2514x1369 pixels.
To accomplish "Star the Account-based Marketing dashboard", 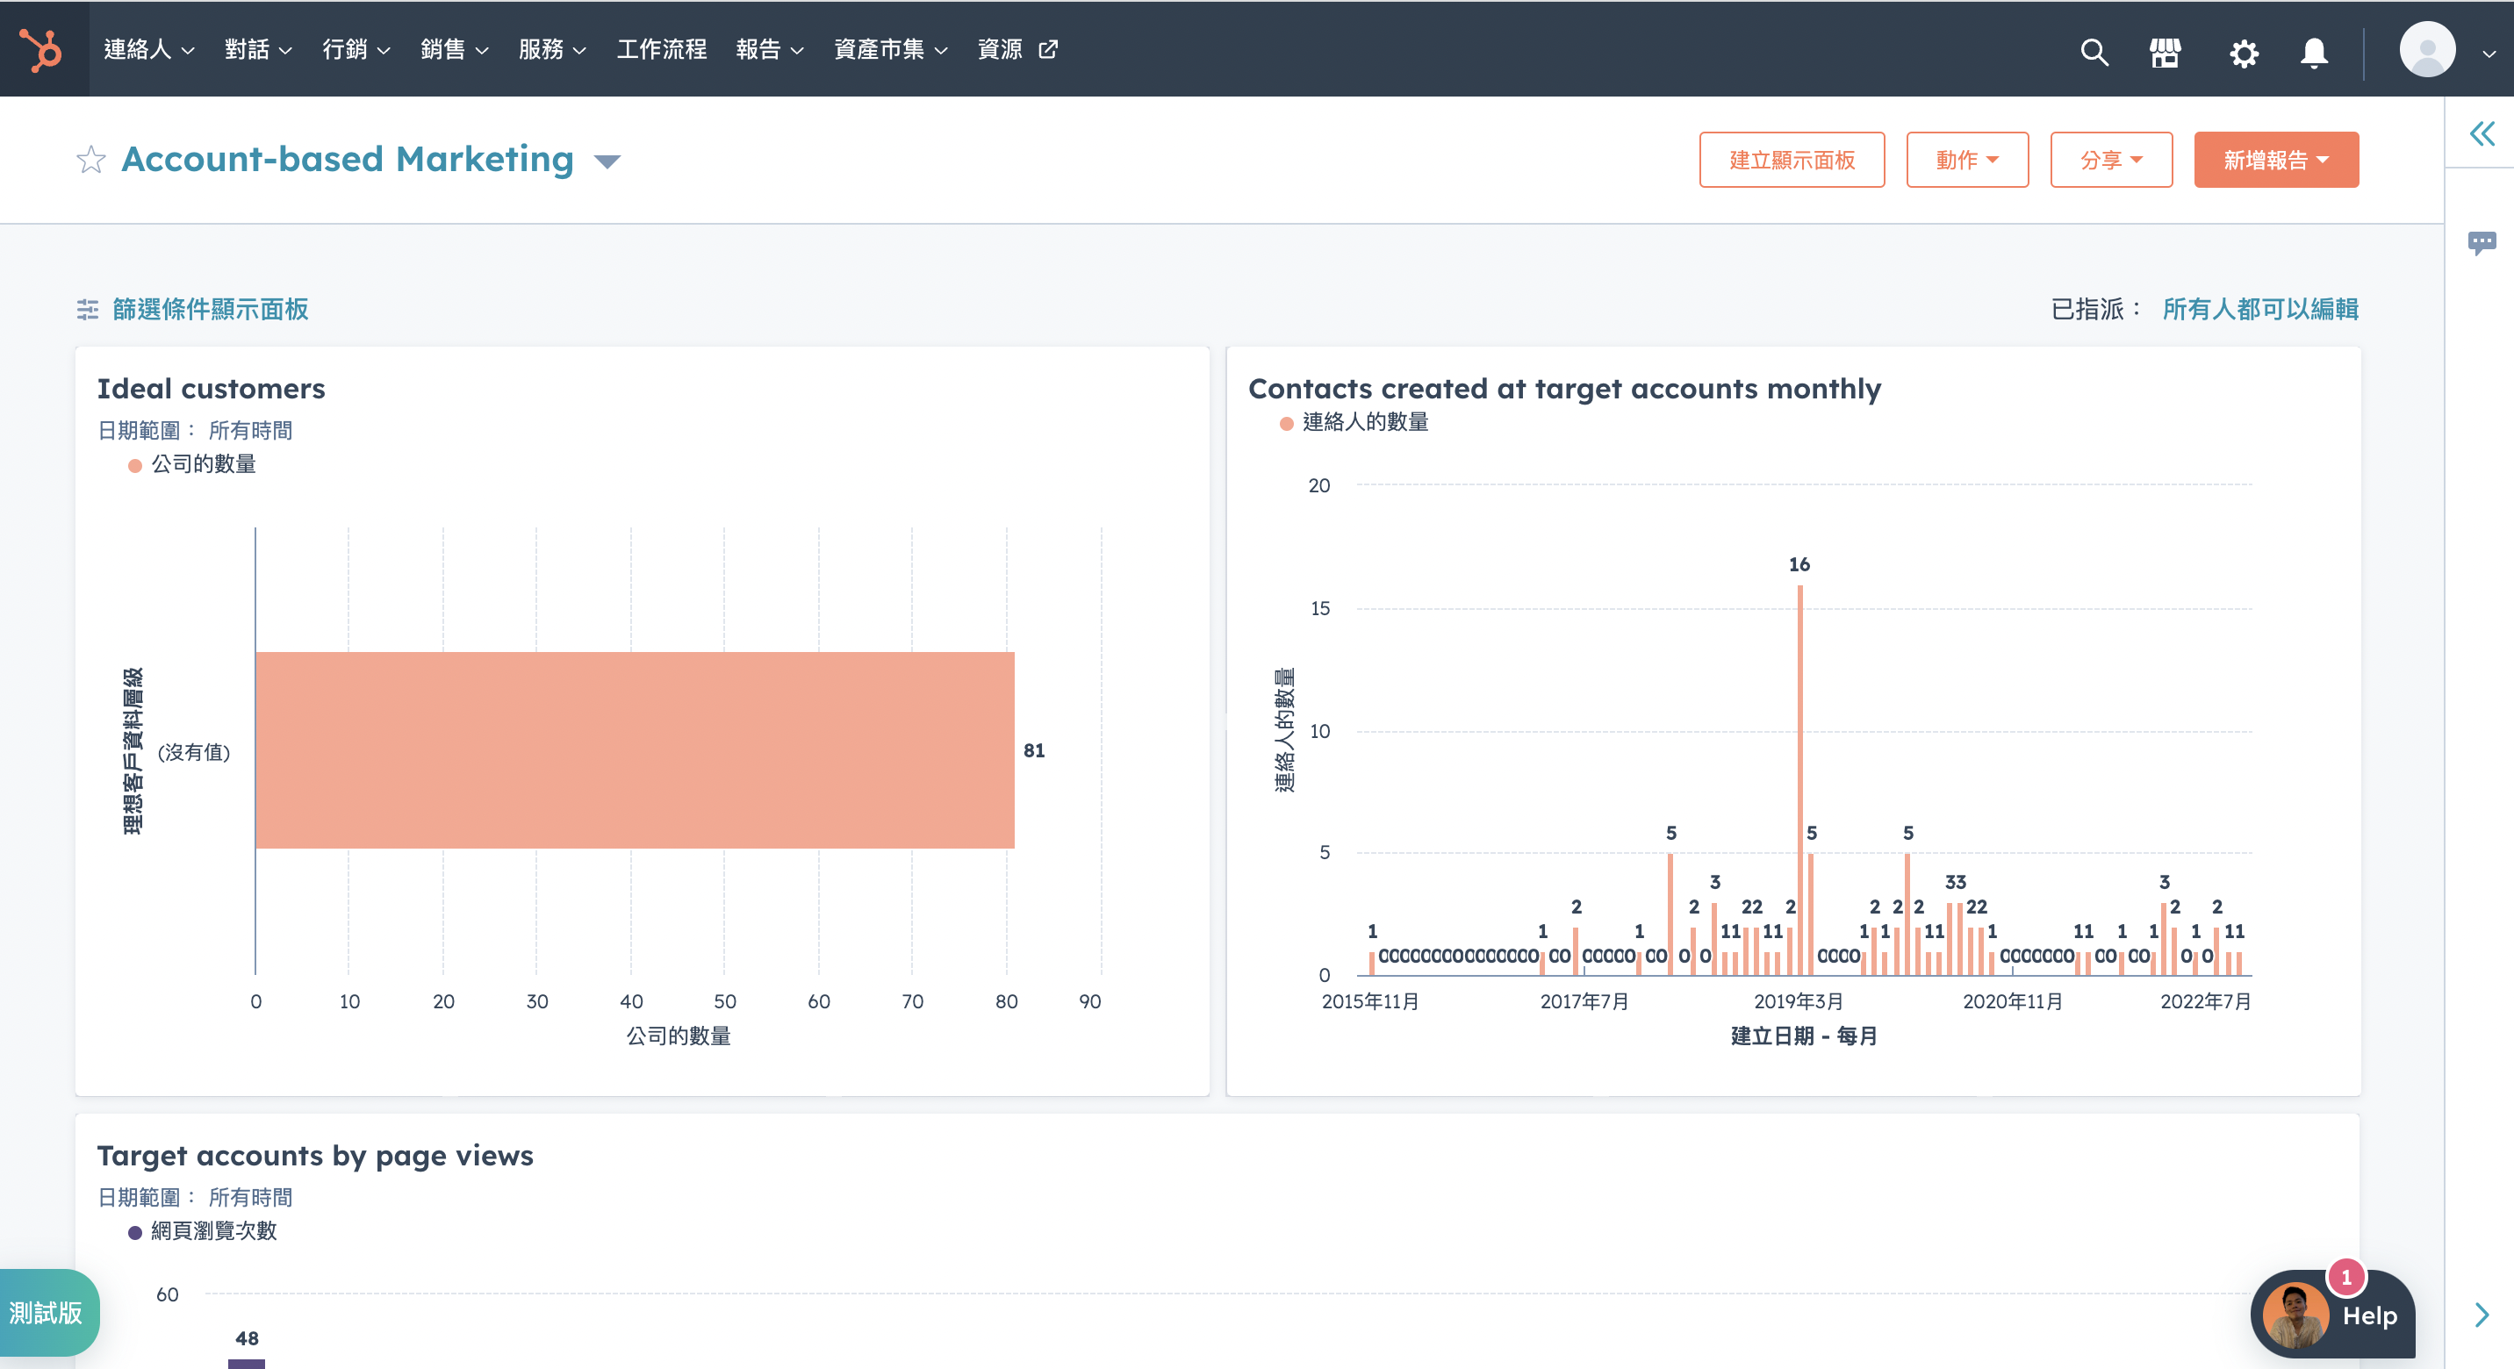I will [x=90, y=159].
